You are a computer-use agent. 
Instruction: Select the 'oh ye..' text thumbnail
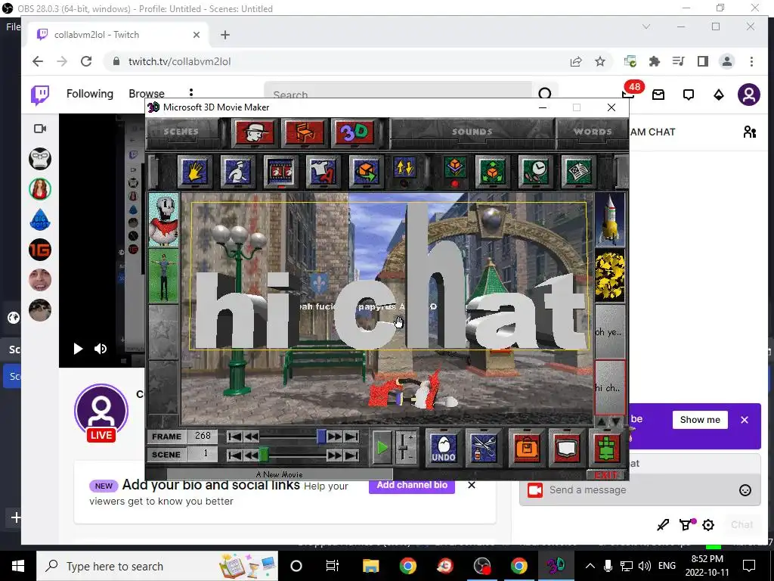tap(610, 331)
